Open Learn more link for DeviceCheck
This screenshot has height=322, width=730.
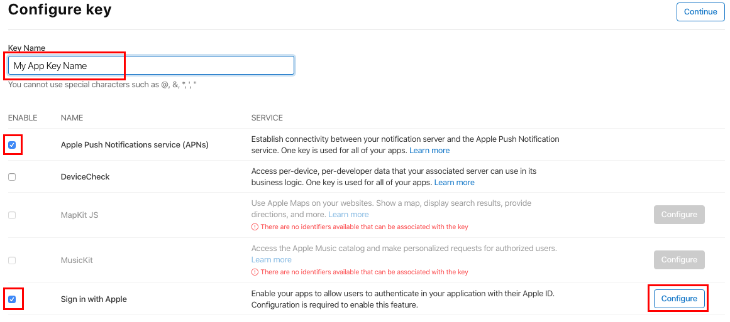(x=455, y=183)
